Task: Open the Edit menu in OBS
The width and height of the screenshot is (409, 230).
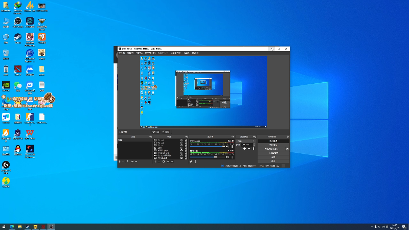Action: tap(130, 53)
